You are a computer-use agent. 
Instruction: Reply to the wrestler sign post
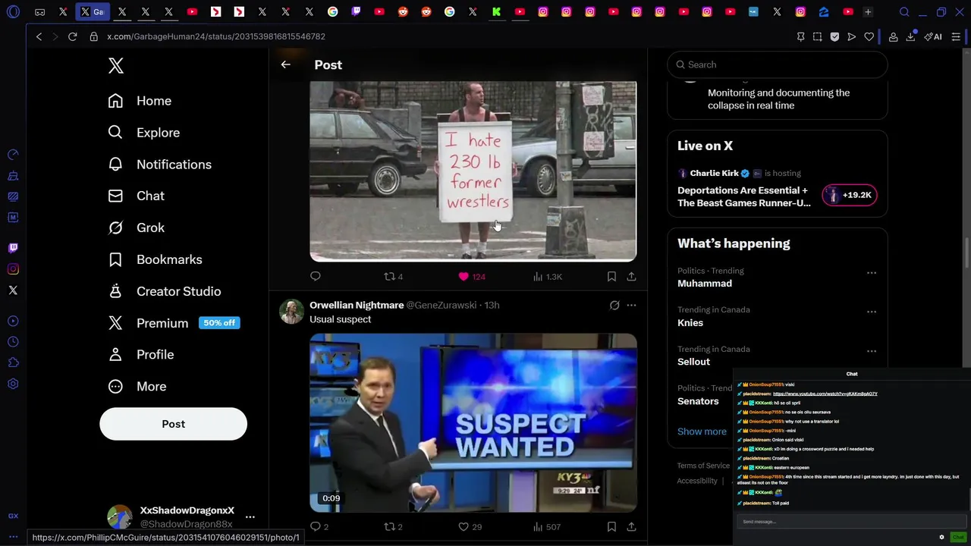click(x=316, y=277)
